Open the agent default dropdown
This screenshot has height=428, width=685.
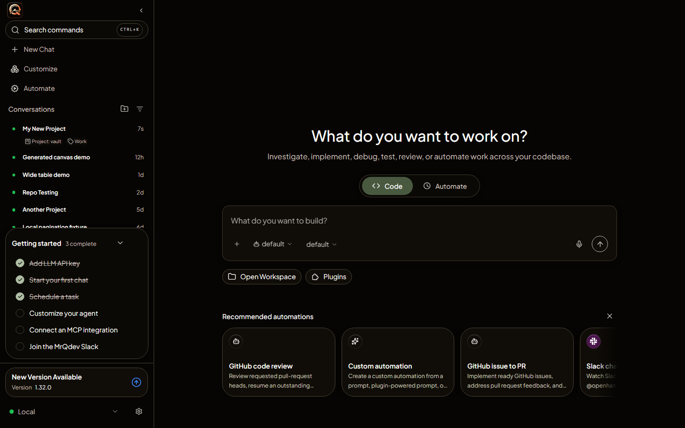273,244
